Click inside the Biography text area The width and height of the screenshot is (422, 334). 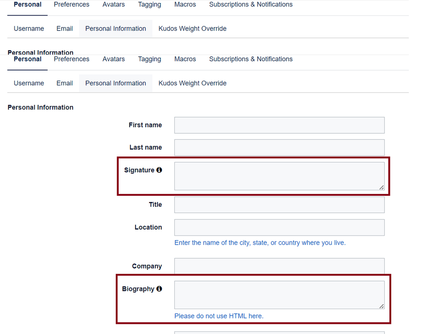pyautogui.click(x=279, y=295)
